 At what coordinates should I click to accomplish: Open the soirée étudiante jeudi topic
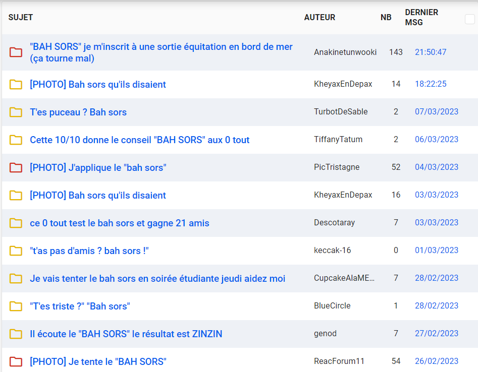pos(157,278)
